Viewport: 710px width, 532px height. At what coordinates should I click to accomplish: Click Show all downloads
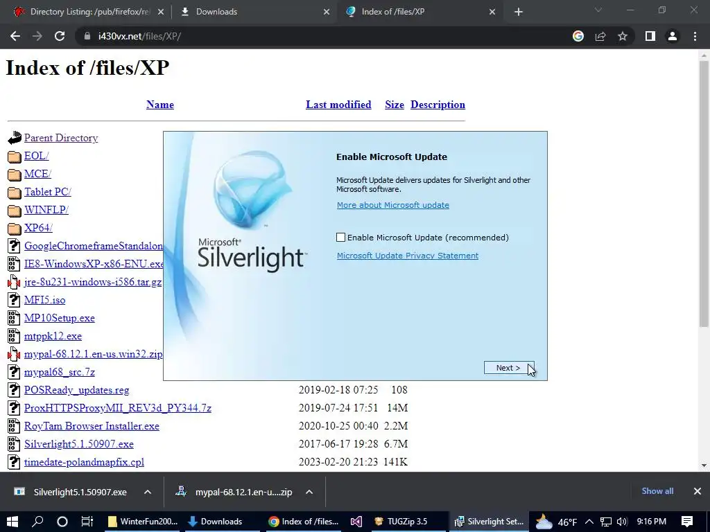coord(657,491)
